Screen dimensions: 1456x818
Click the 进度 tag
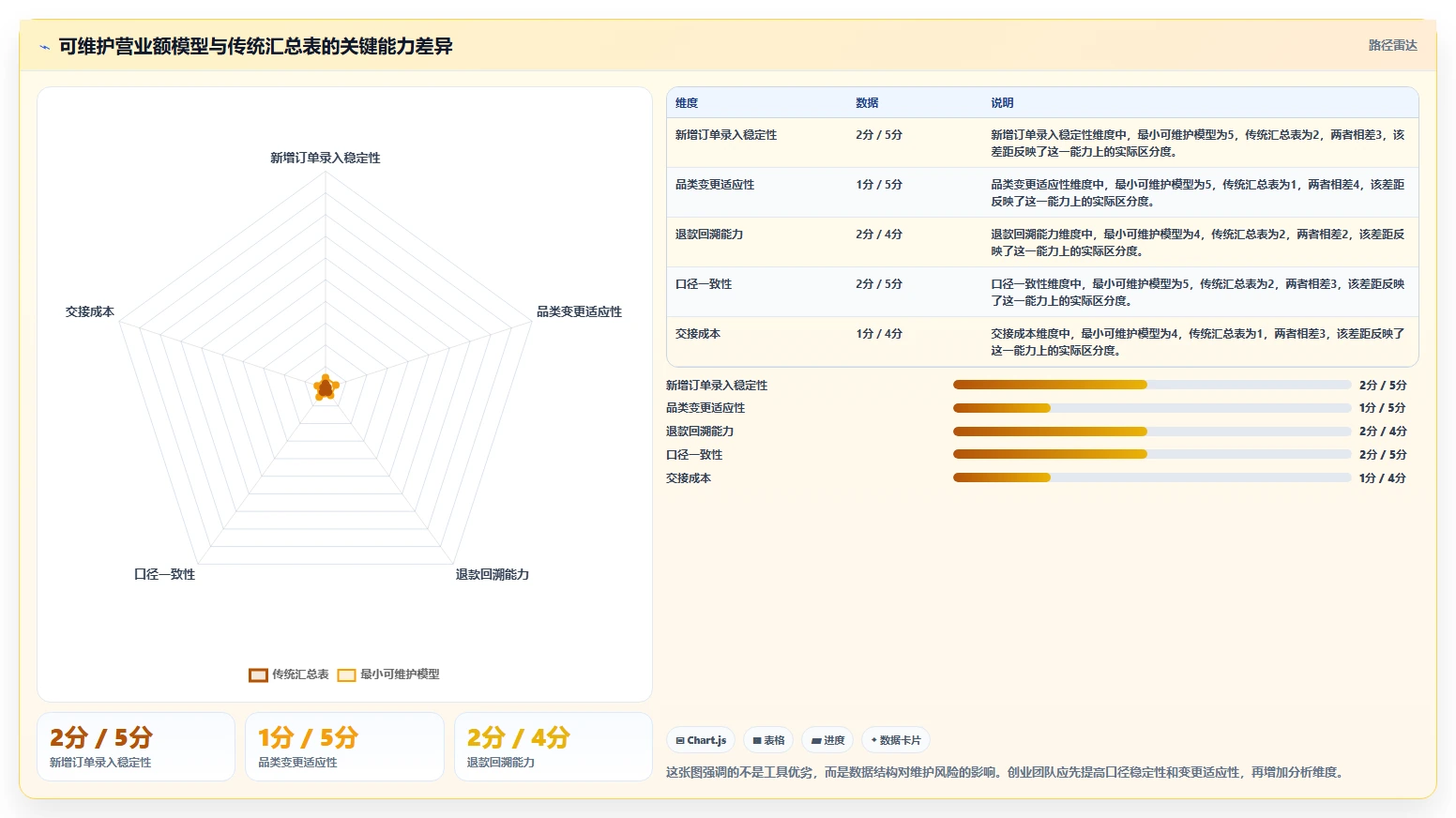point(827,740)
